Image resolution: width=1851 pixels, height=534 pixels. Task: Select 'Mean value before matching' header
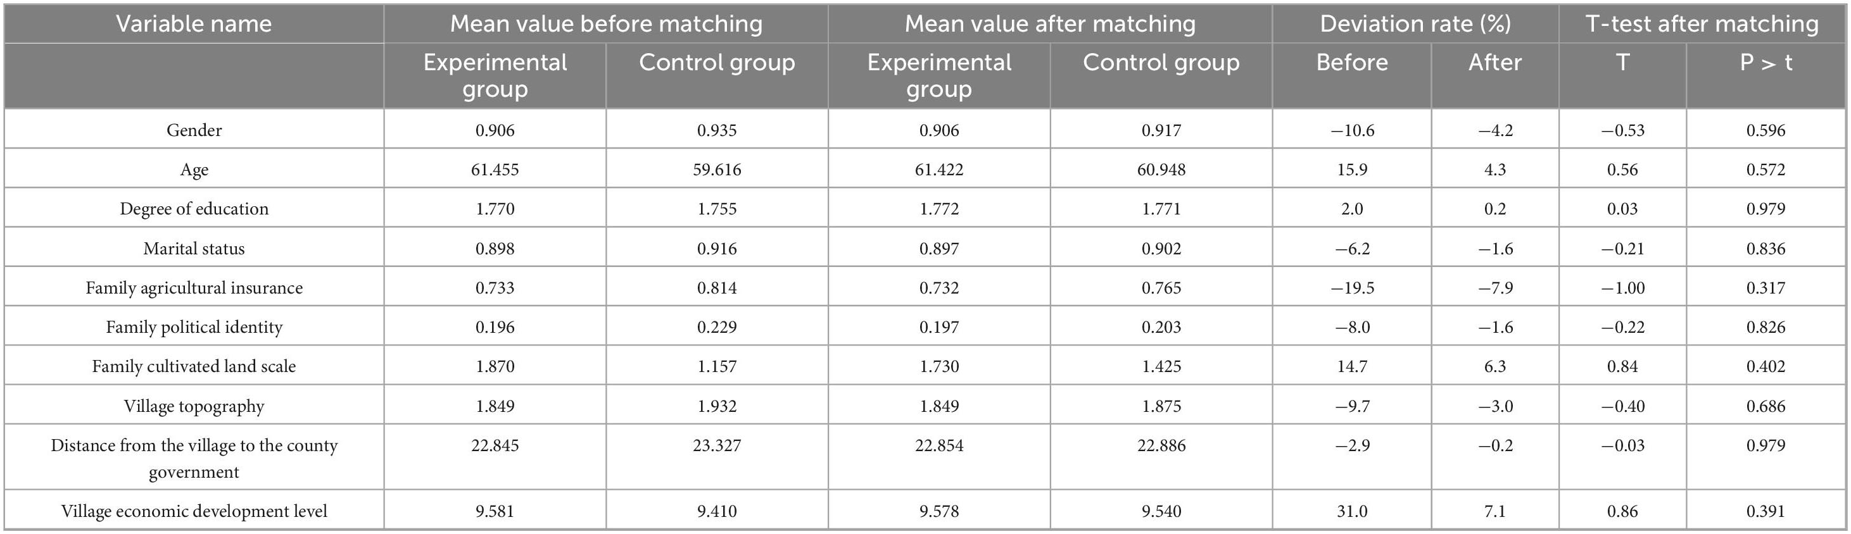point(606,25)
